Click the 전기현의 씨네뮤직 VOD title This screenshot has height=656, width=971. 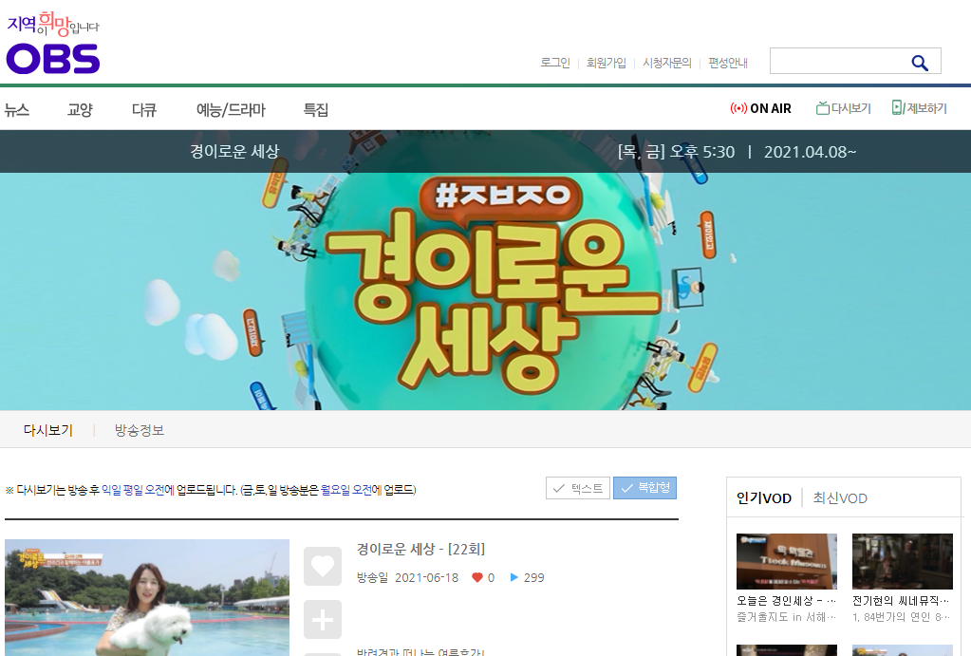pyautogui.click(x=901, y=601)
